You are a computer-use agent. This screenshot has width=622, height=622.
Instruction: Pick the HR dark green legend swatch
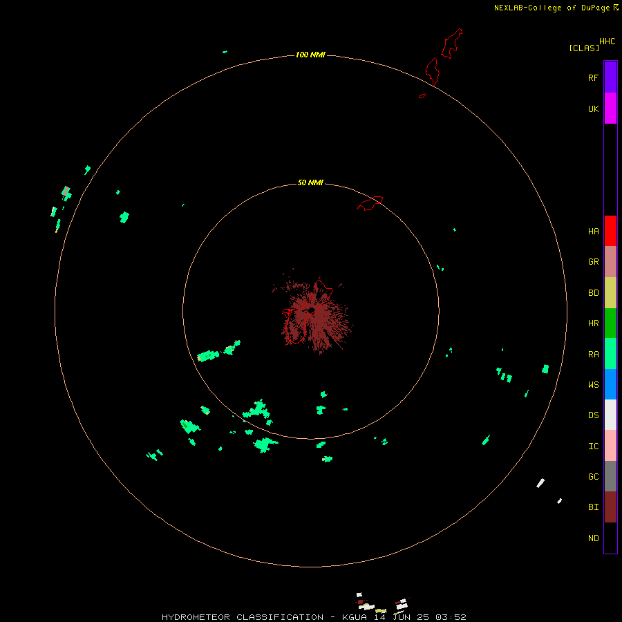pyautogui.click(x=610, y=323)
